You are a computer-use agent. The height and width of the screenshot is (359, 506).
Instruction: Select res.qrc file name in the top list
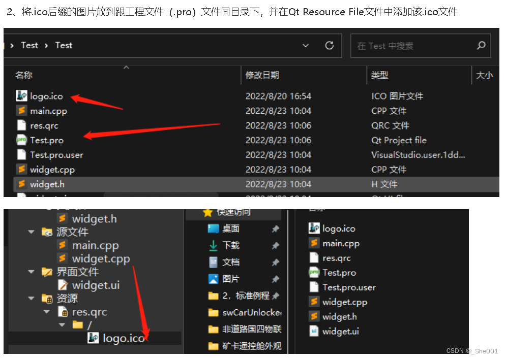point(44,126)
